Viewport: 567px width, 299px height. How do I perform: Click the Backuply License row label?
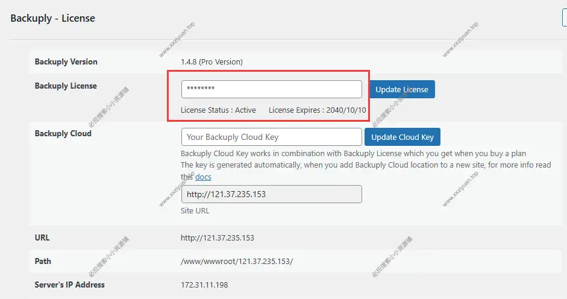pyautogui.click(x=66, y=86)
